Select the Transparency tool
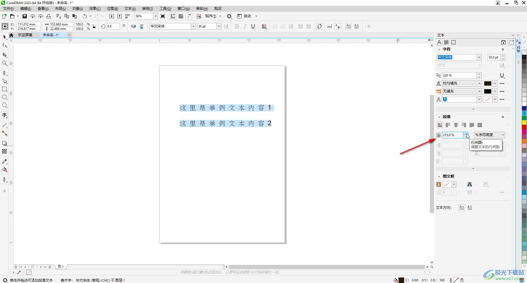The width and height of the screenshot is (527, 283). click(4, 151)
